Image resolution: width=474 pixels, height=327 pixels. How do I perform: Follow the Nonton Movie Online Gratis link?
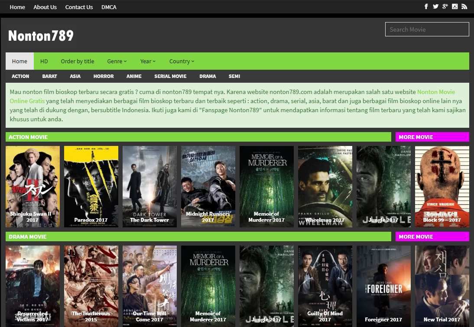point(436,92)
